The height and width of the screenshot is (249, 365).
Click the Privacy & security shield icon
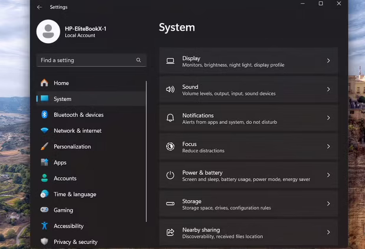pyautogui.click(x=44, y=242)
